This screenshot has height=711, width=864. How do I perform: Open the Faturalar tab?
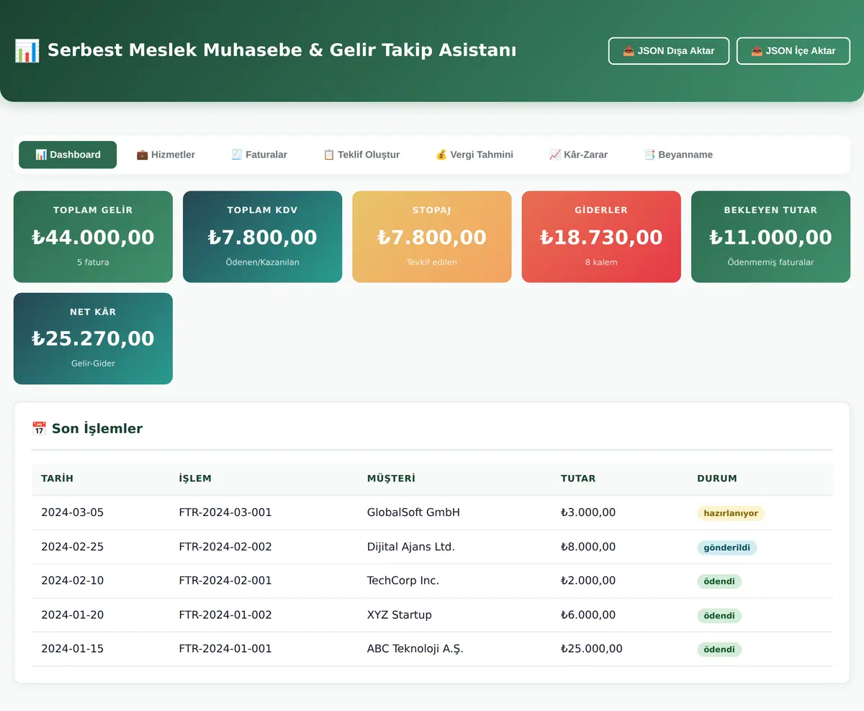pos(259,155)
